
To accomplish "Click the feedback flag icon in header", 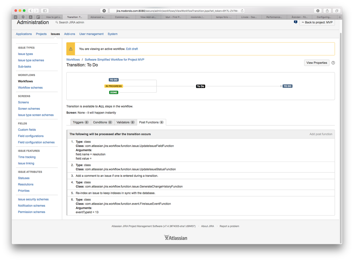I will [296, 22].
